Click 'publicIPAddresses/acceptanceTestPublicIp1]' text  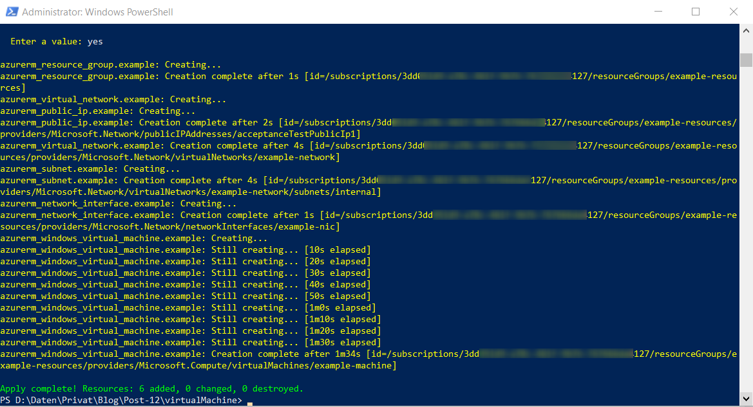tap(252, 134)
